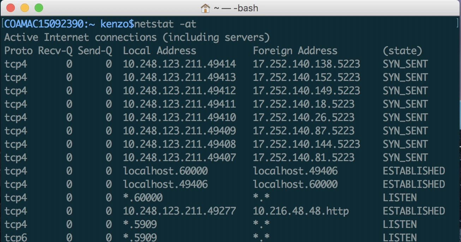Click the home folder icon in title bar

[205, 8]
